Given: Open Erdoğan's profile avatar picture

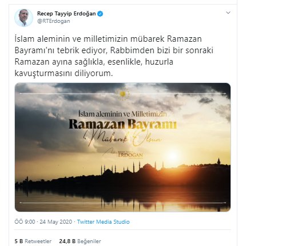Looking at the screenshot, I should (23, 18).
